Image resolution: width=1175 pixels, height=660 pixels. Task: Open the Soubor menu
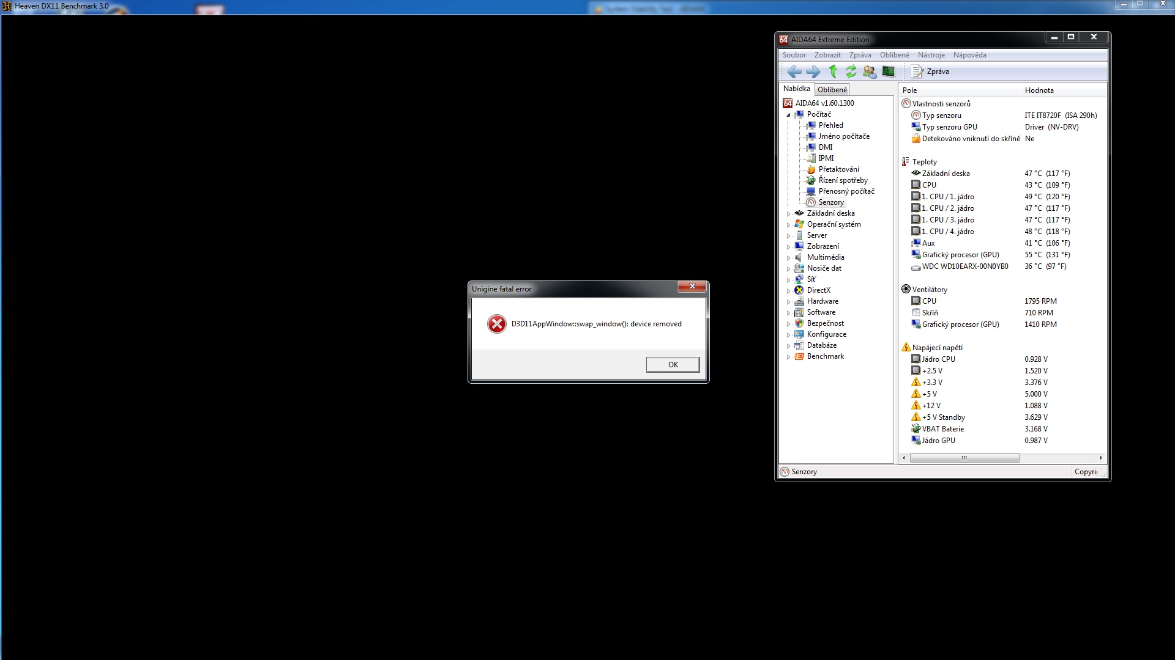[794, 55]
